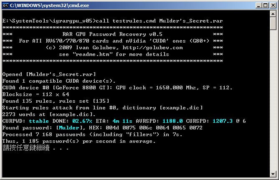Click the "RAR GPU Password Recovery v0.5" heading

(x=112, y=34)
